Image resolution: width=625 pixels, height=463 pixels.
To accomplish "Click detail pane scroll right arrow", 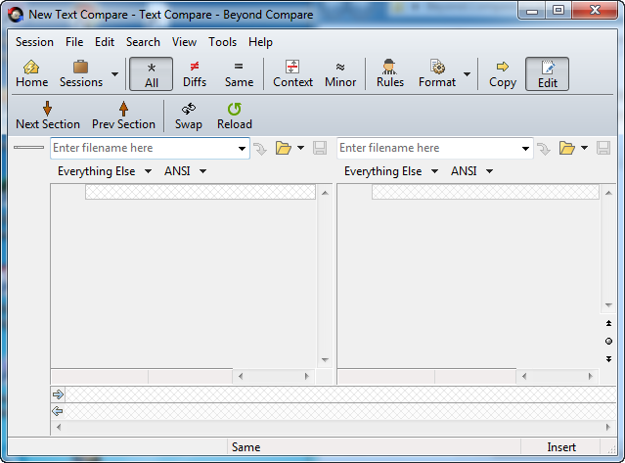I will click(607, 427).
